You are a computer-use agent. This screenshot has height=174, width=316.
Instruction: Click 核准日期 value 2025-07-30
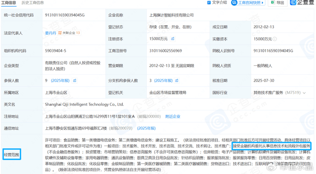(x=264, y=80)
